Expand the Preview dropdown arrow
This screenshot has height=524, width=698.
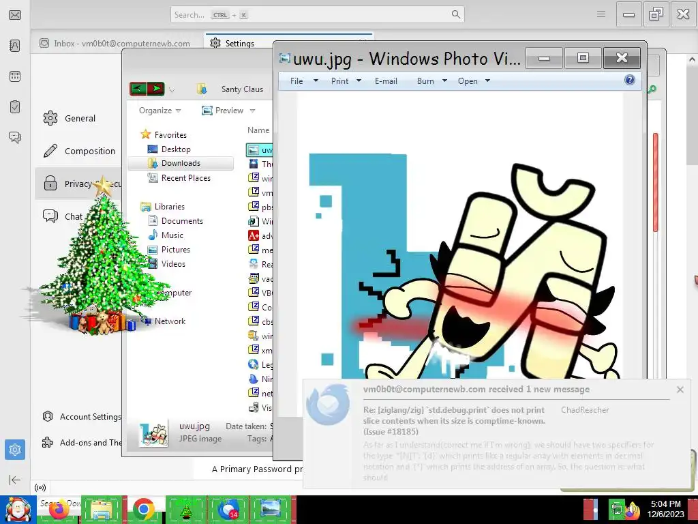[252, 111]
